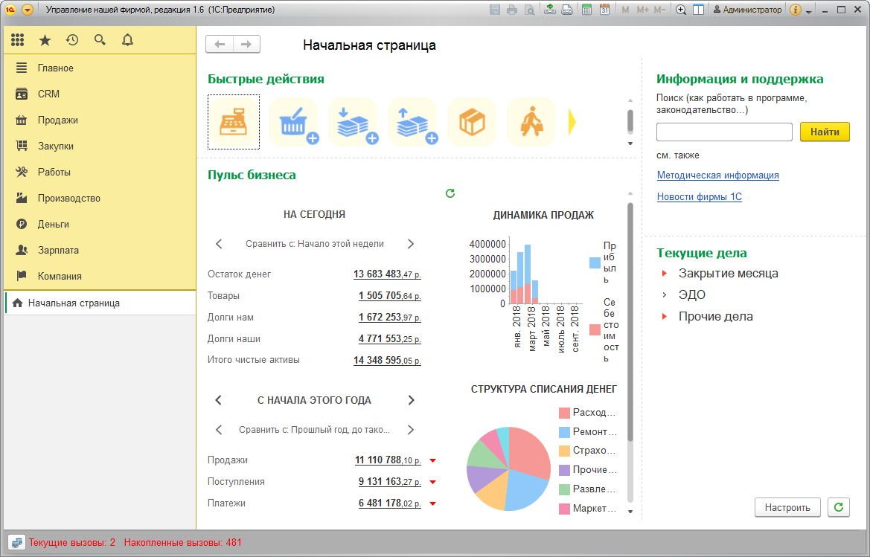
Task: Open the history clock icon
Action: (72, 40)
